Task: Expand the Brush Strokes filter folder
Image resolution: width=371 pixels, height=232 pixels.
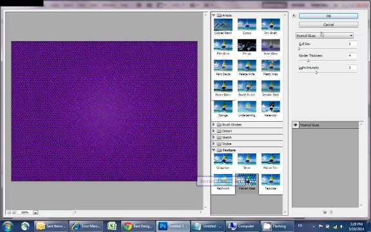Action: click(213, 124)
